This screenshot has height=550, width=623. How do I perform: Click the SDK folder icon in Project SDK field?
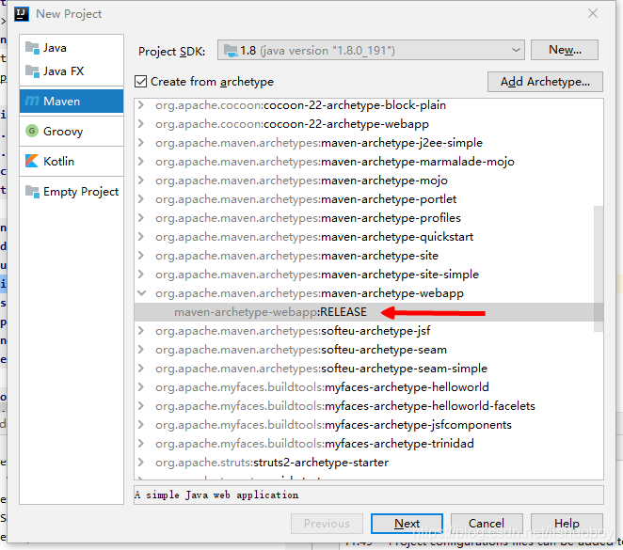[231, 51]
